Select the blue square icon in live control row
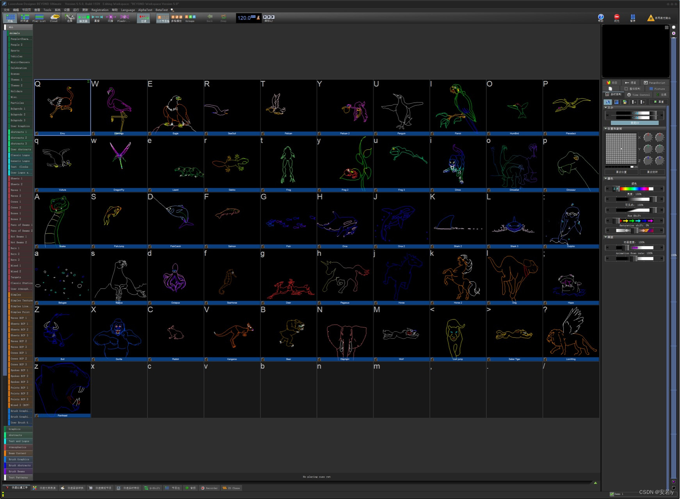Viewport: 680px width, 499px height. pos(616,102)
